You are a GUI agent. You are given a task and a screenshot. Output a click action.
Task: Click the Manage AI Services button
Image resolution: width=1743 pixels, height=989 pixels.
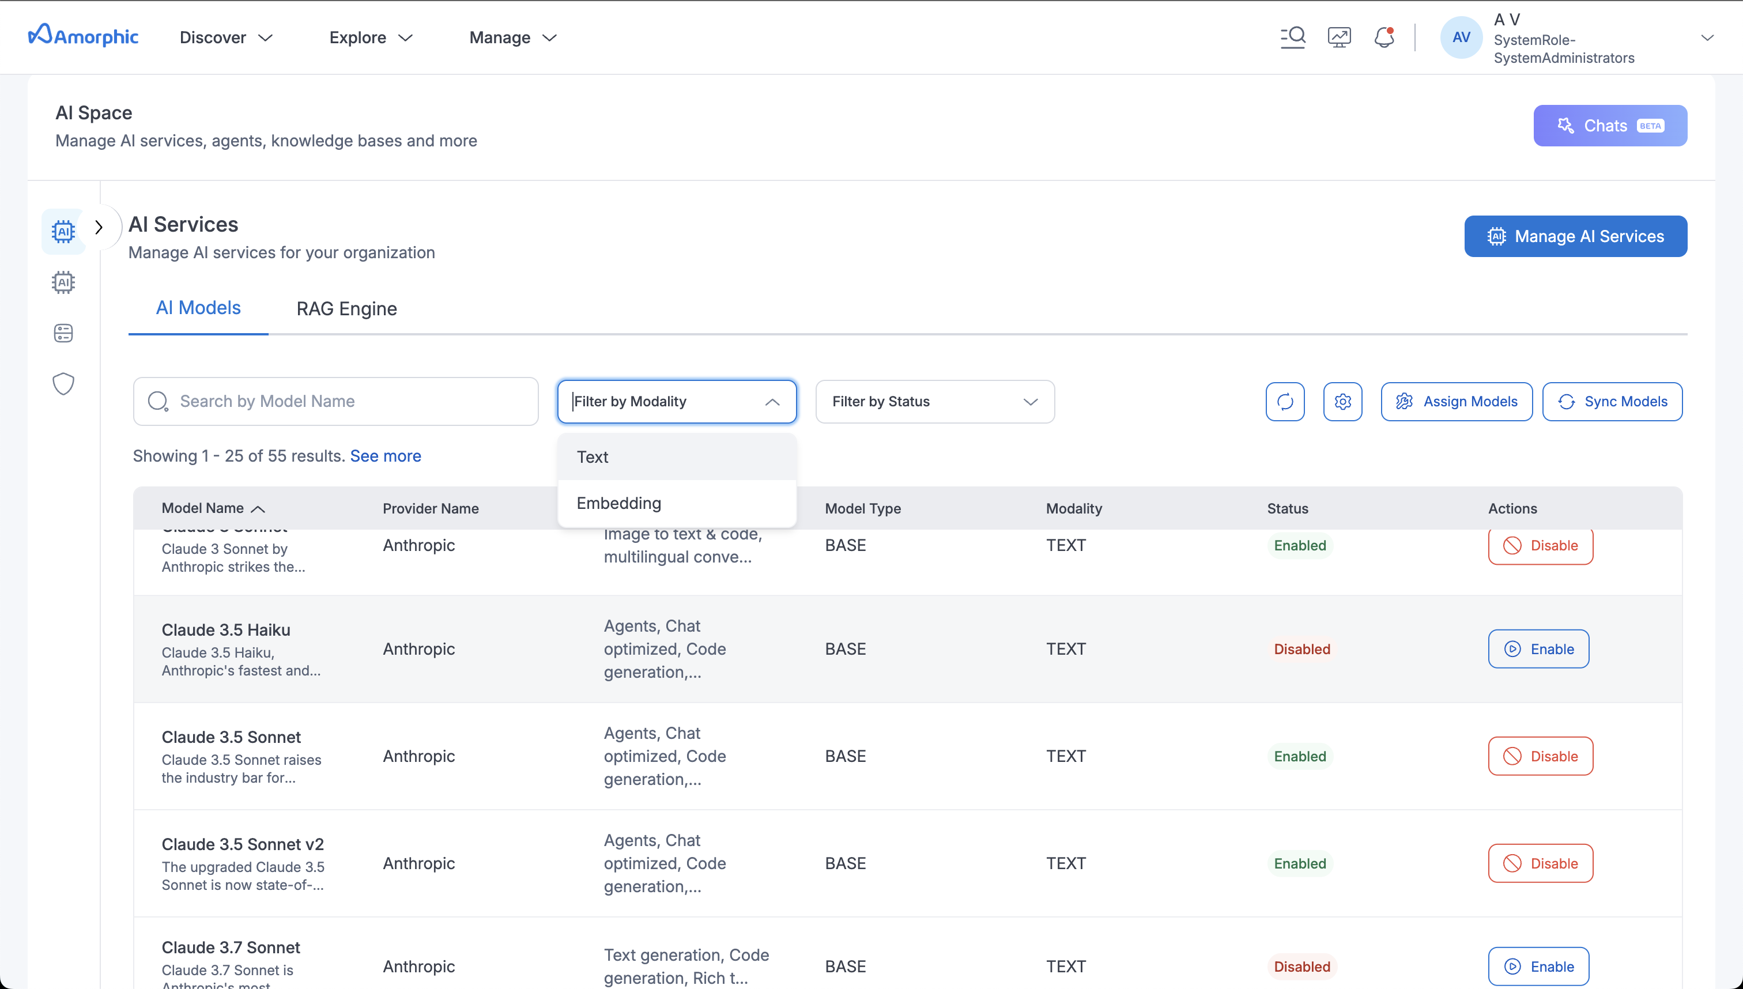1575,236
